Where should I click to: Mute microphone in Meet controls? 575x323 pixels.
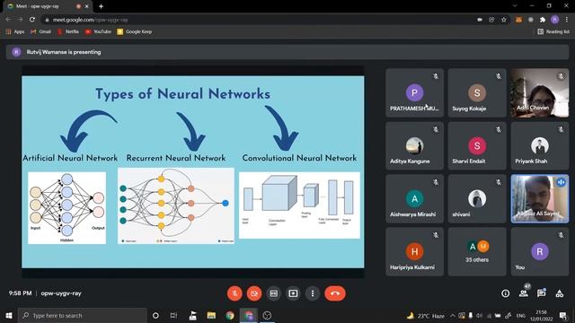click(234, 293)
